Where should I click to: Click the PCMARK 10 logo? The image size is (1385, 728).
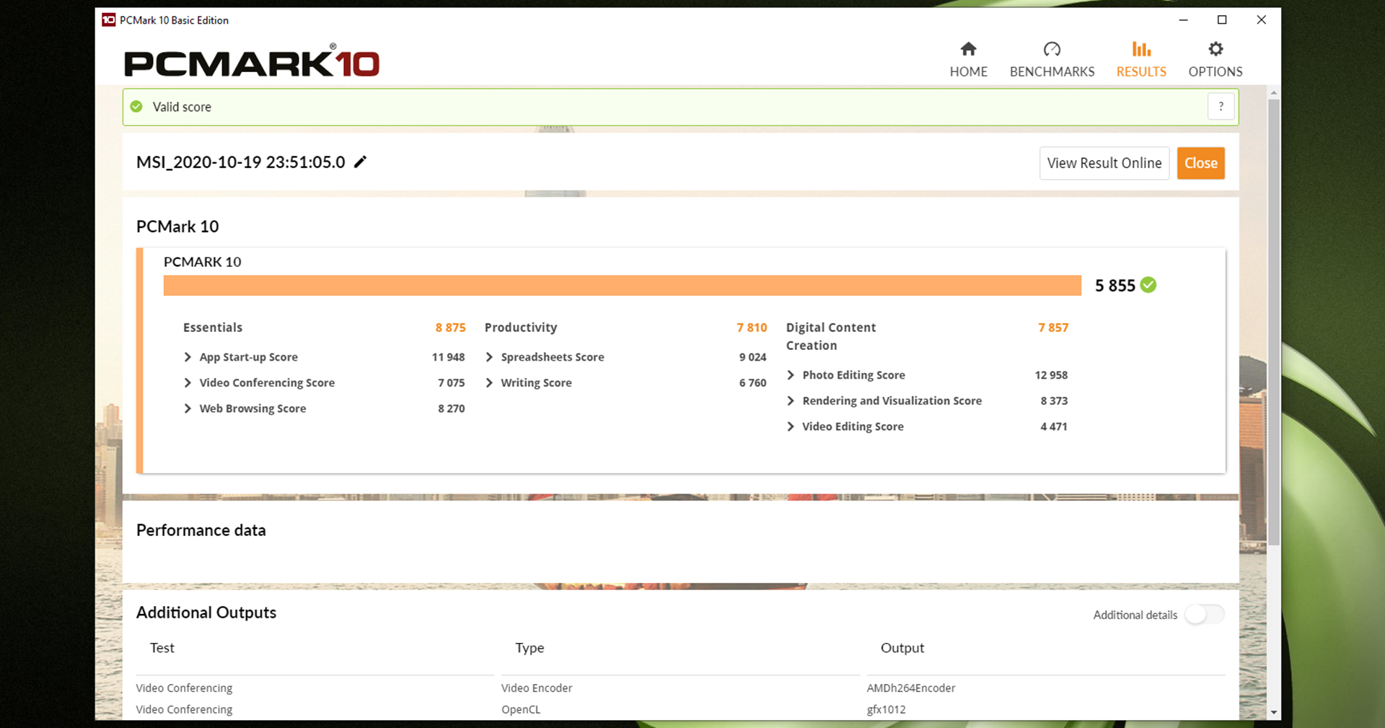click(252, 62)
